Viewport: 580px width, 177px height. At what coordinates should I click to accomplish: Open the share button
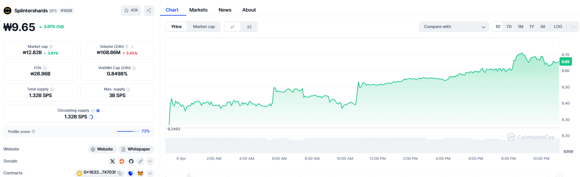(x=149, y=10)
